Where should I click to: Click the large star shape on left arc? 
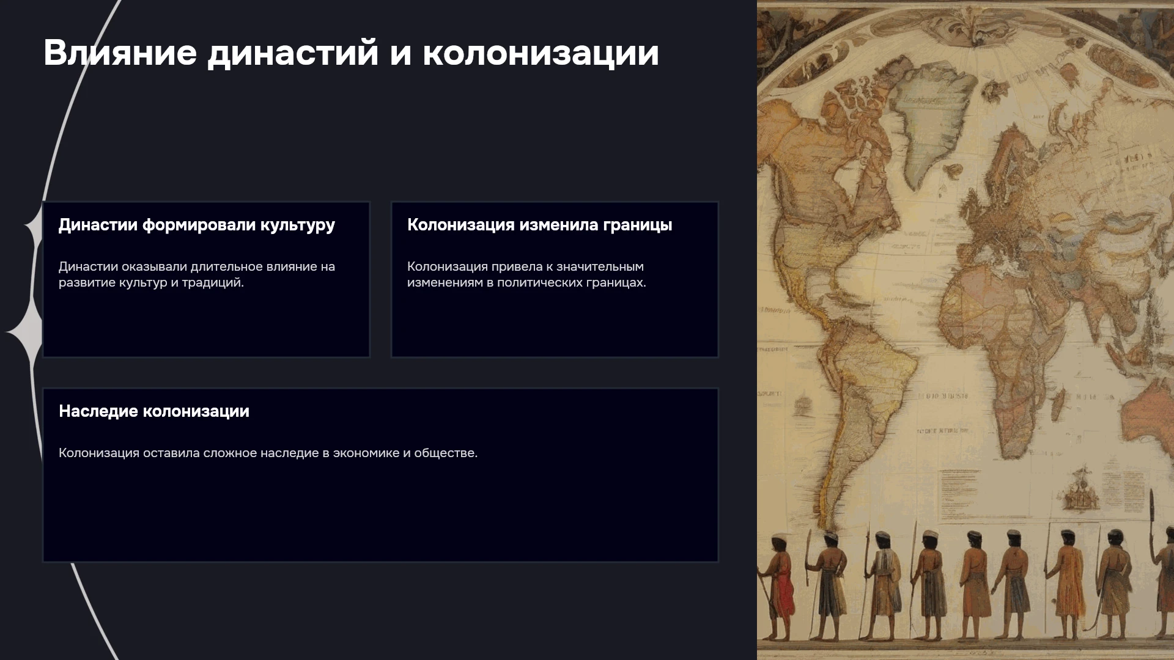tap(26, 332)
